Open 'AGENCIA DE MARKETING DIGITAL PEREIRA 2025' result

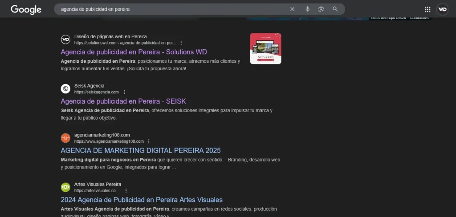(x=141, y=150)
